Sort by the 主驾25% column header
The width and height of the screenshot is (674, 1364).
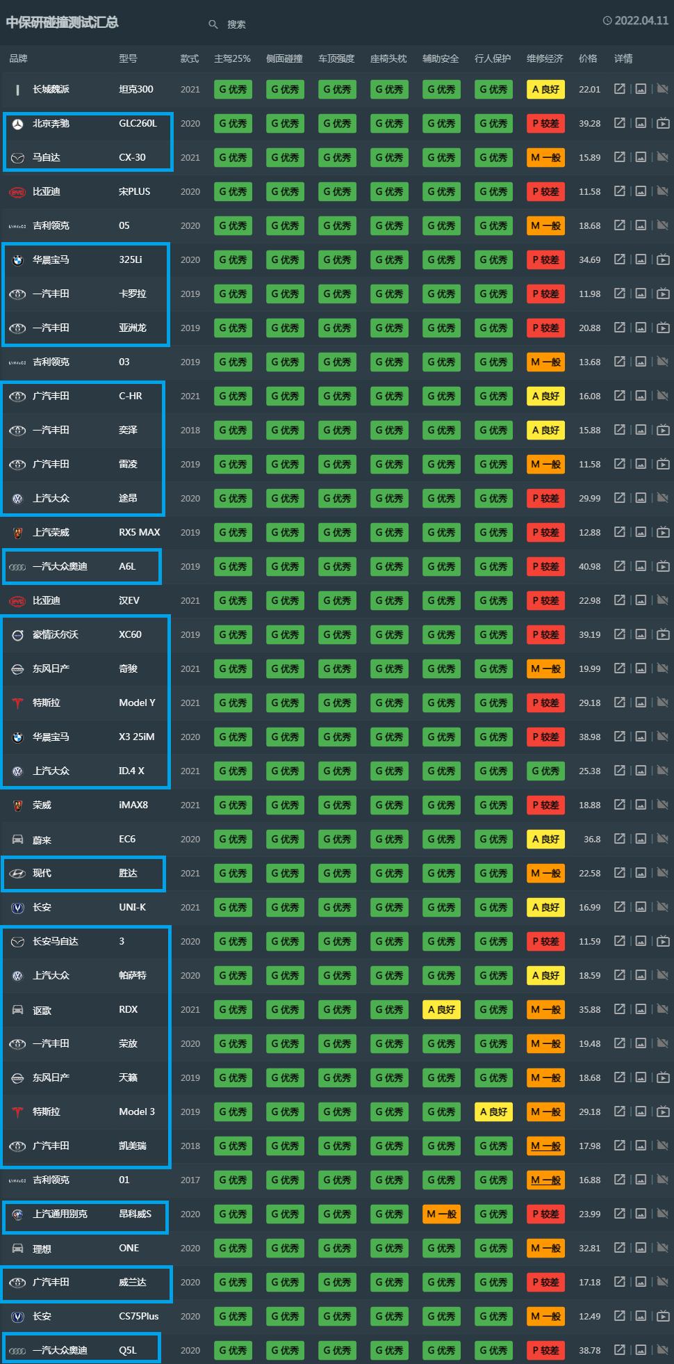point(232,58)
